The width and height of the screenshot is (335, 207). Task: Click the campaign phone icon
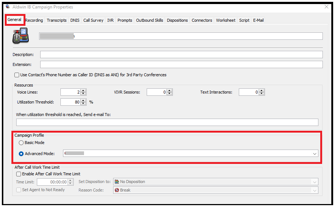21,36
